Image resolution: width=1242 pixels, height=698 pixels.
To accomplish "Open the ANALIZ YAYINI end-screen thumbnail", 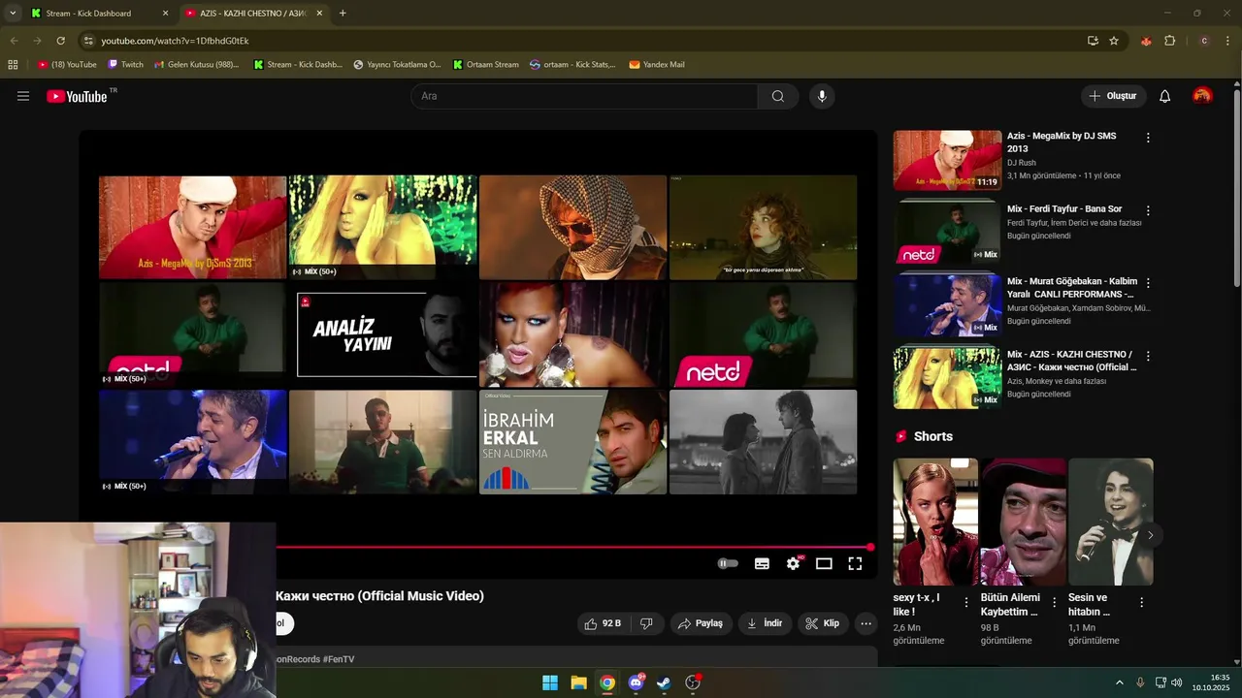I will 382,334.
